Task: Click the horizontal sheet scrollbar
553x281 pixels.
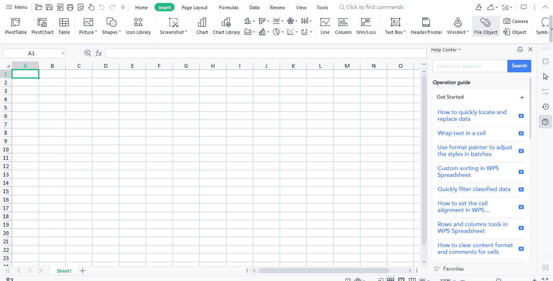Action: 324,271
